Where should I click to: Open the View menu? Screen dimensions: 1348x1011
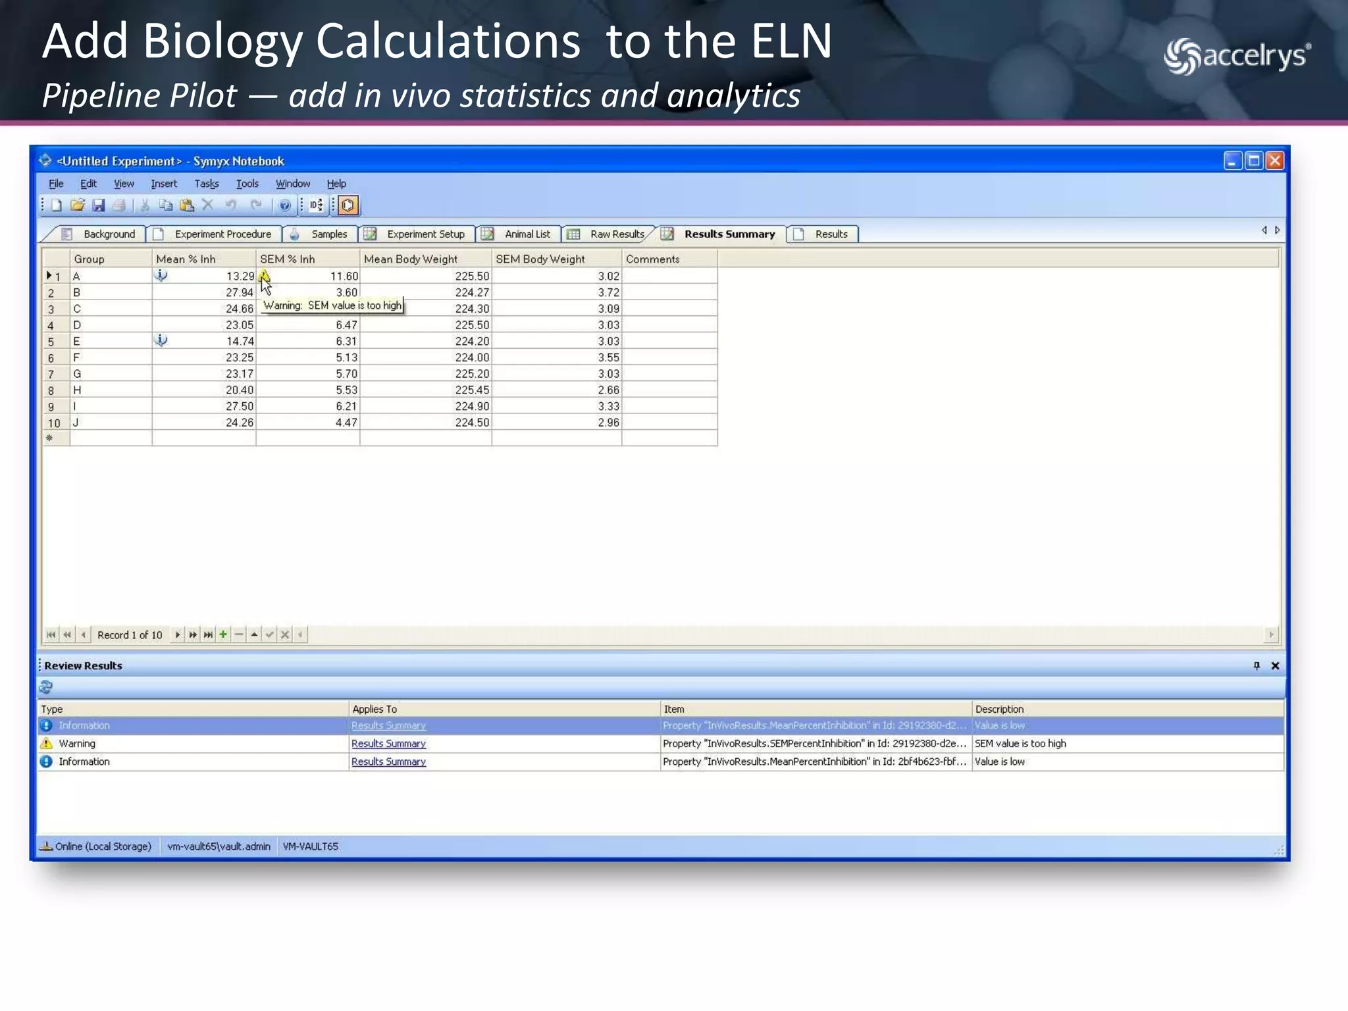124,184
